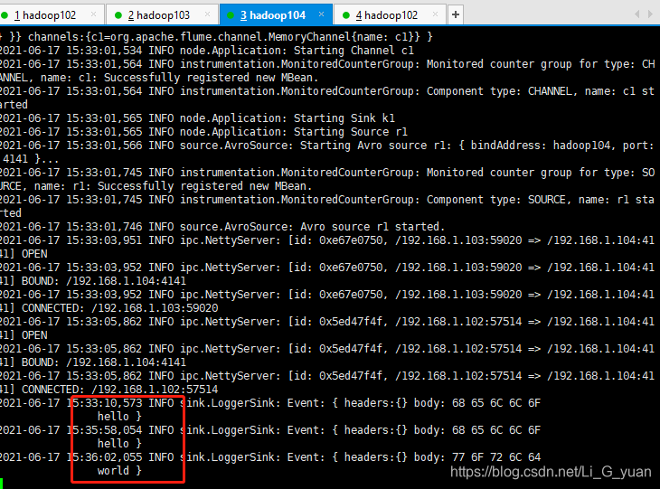This screenshot has width=660, height=489.
Task: Click the 'CONNECTED: /192.168.1.103:59020' line
Action: pos(120,308)
